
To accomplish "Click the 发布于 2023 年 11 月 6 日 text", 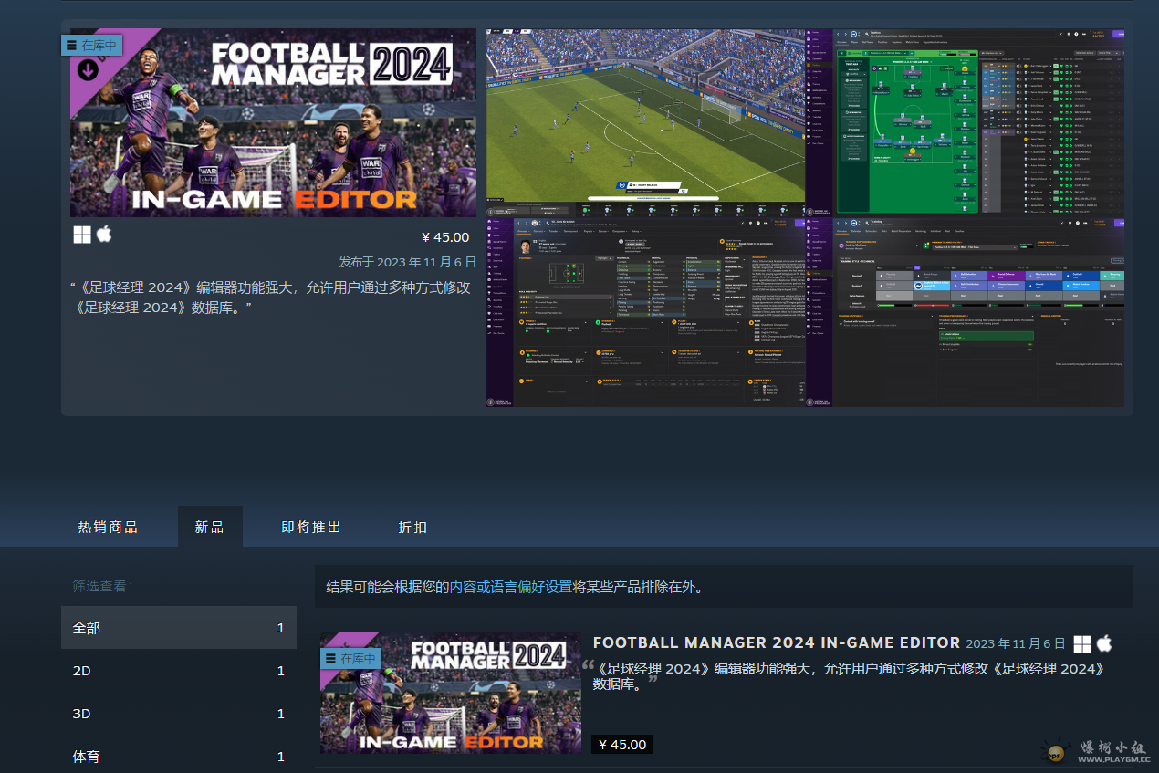I will (407, 262).
